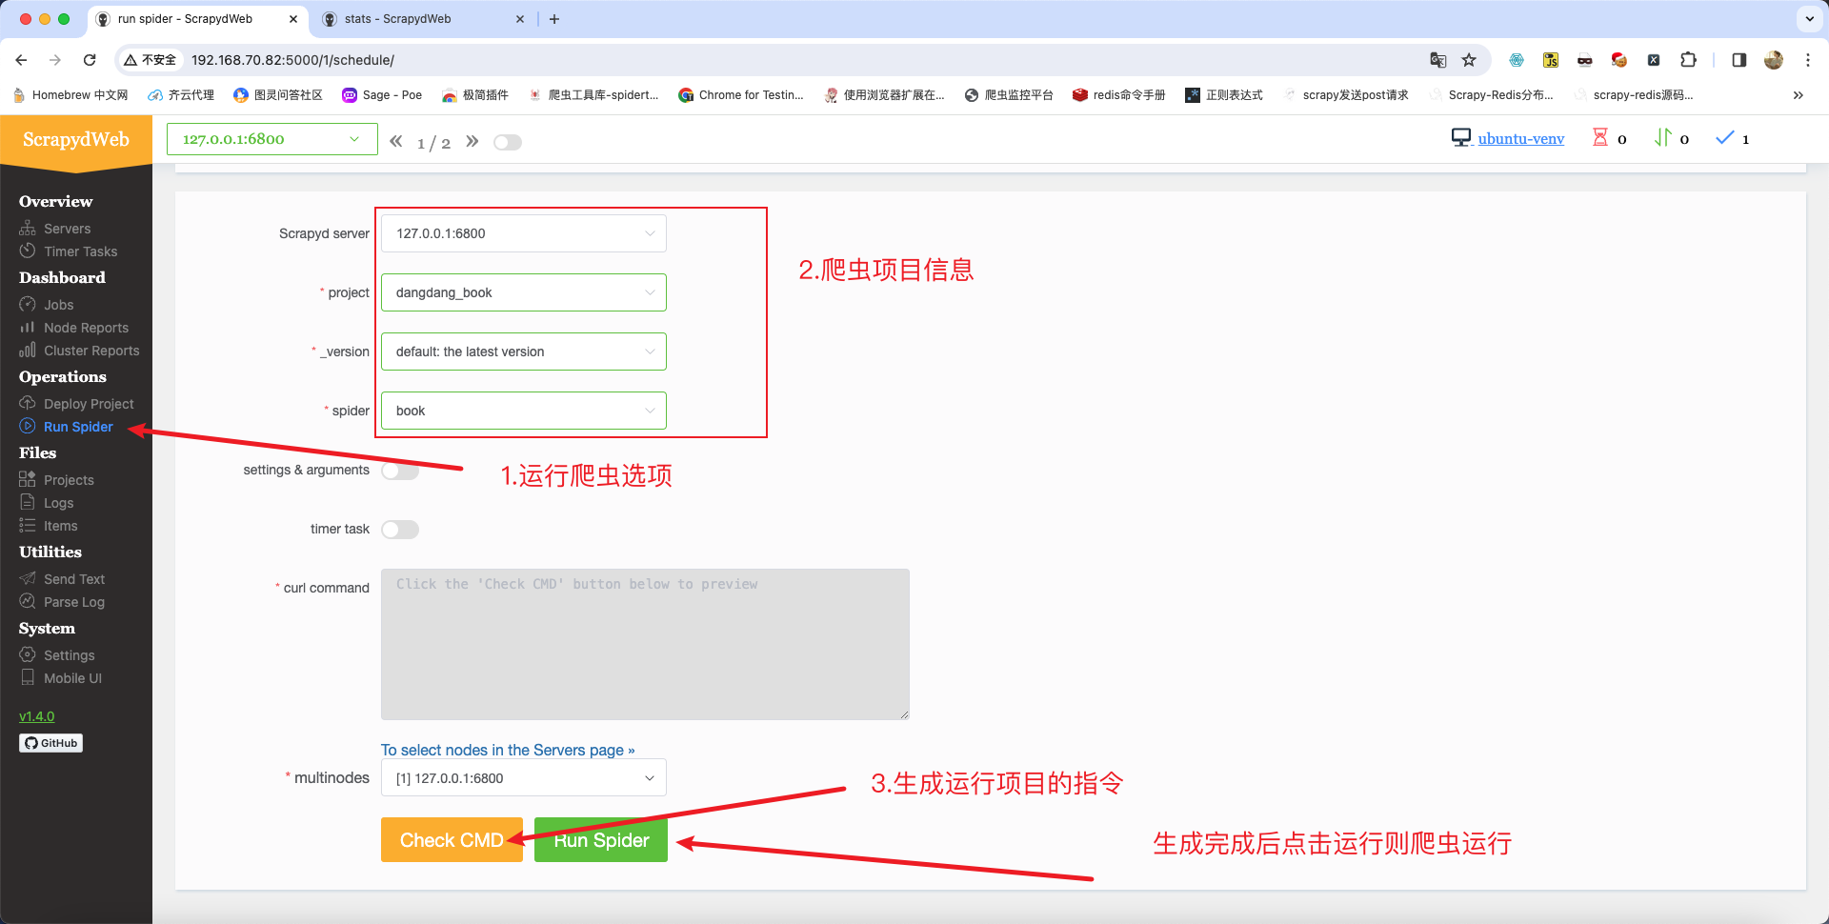Click the next node double-chevron icon
The height and width of the screenshot is (924, 1829).
(x=472, y=141)
